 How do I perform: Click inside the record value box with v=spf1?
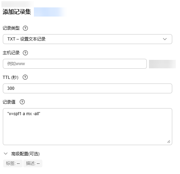pyautogui.click(x=88, y=126)
